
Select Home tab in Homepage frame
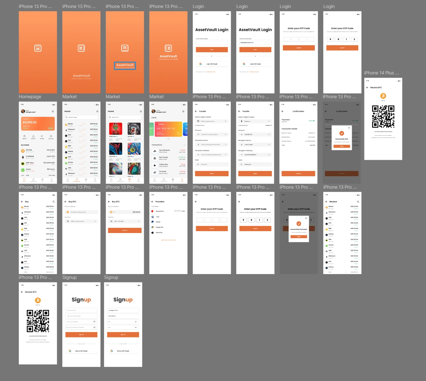(24, 180)
